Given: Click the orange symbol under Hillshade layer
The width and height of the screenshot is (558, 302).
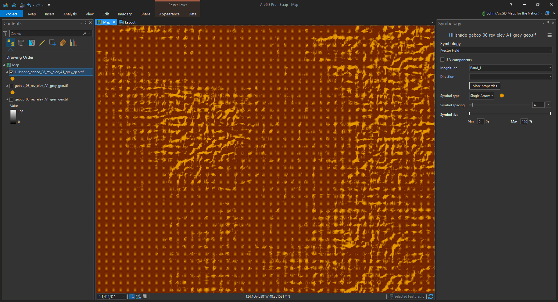Looking at the screenshot, I should (12, 79).
